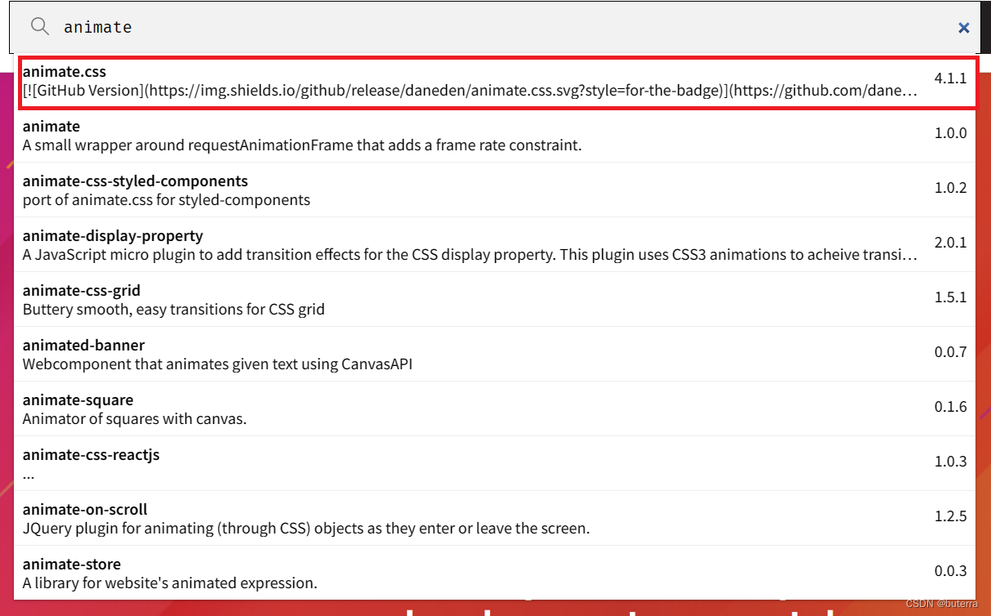The width and height of the screenshot is (991, 616).
Task: Focus the search field containing "animate"
Action: pos(495,27)
